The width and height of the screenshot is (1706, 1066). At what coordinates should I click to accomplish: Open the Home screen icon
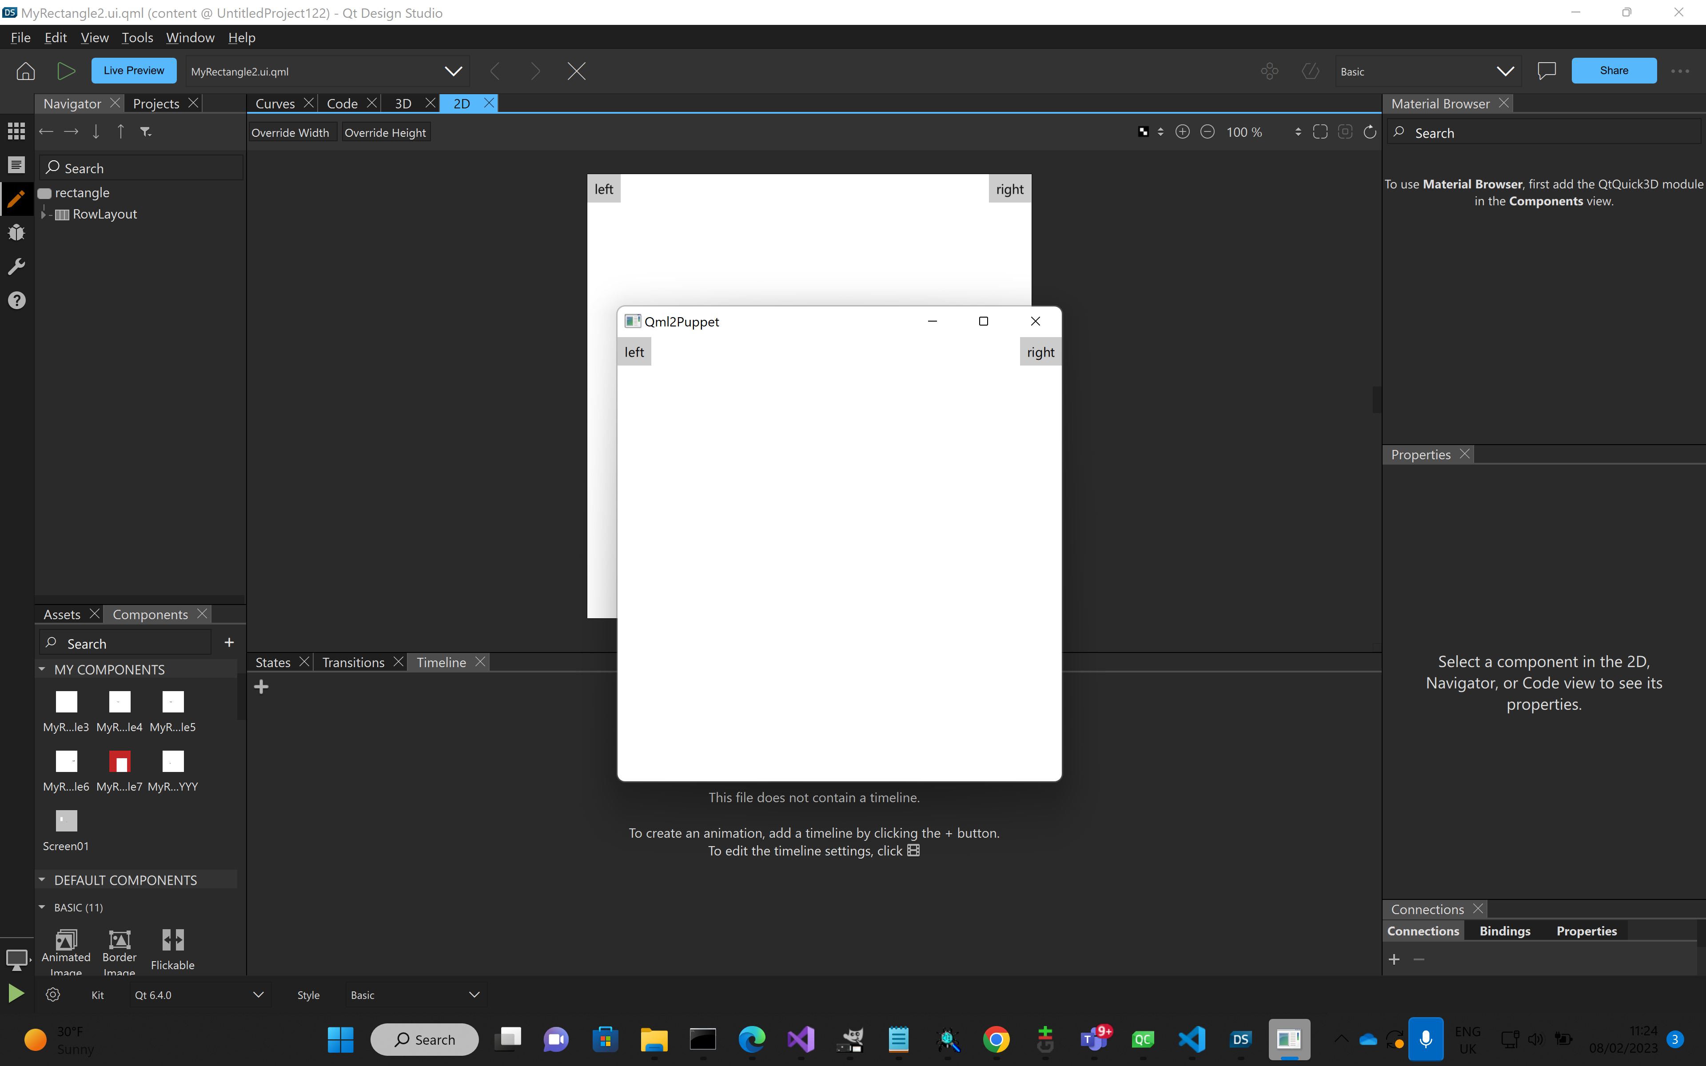click(x=25, y=71)
